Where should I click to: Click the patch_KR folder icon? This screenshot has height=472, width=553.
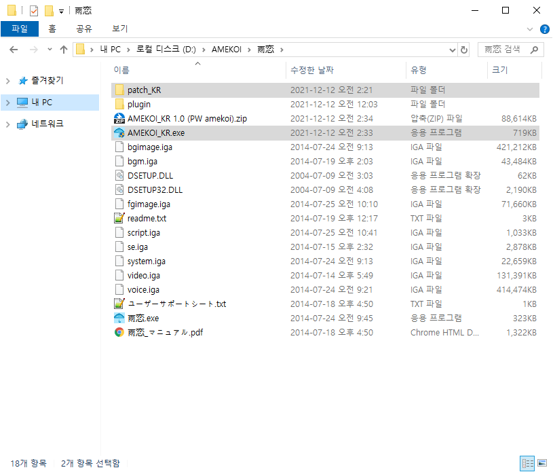pyautogui.click(x=119, y=90)
